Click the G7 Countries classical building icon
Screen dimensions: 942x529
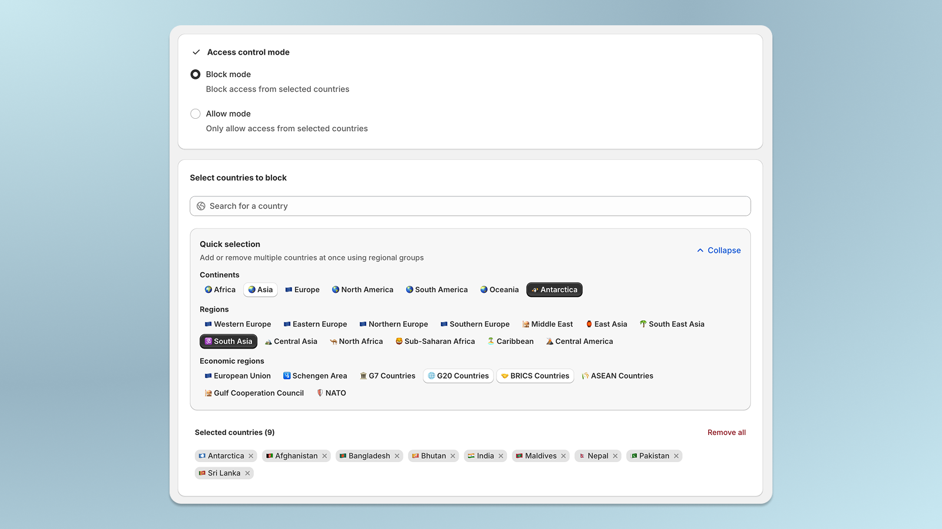click(x=363, y=376)
